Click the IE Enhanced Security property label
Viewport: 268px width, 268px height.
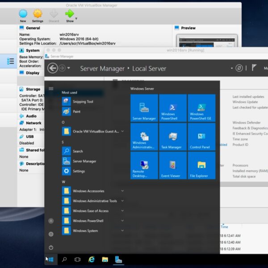(x=250, y=134)
